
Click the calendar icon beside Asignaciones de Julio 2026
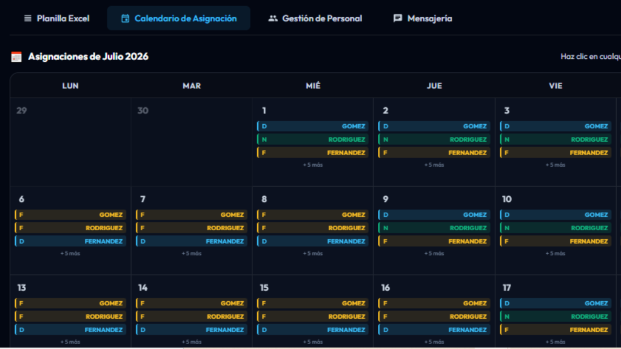(x=16, y=57)
